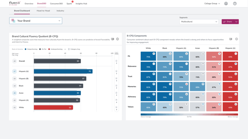Click the Hispanic (U) 75 score bar
This screenshot has width=248, height=139.
[x=63, y=71]
